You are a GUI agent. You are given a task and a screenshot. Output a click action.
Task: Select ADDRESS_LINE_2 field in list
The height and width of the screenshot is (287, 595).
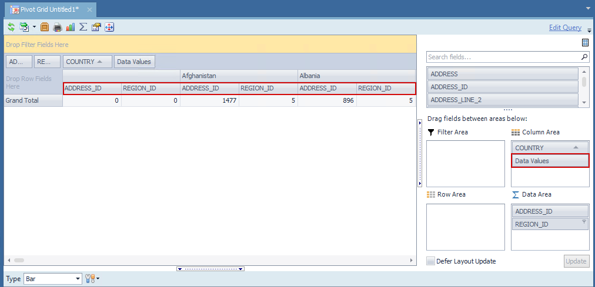pyautogui.click(x=503, y=100)
